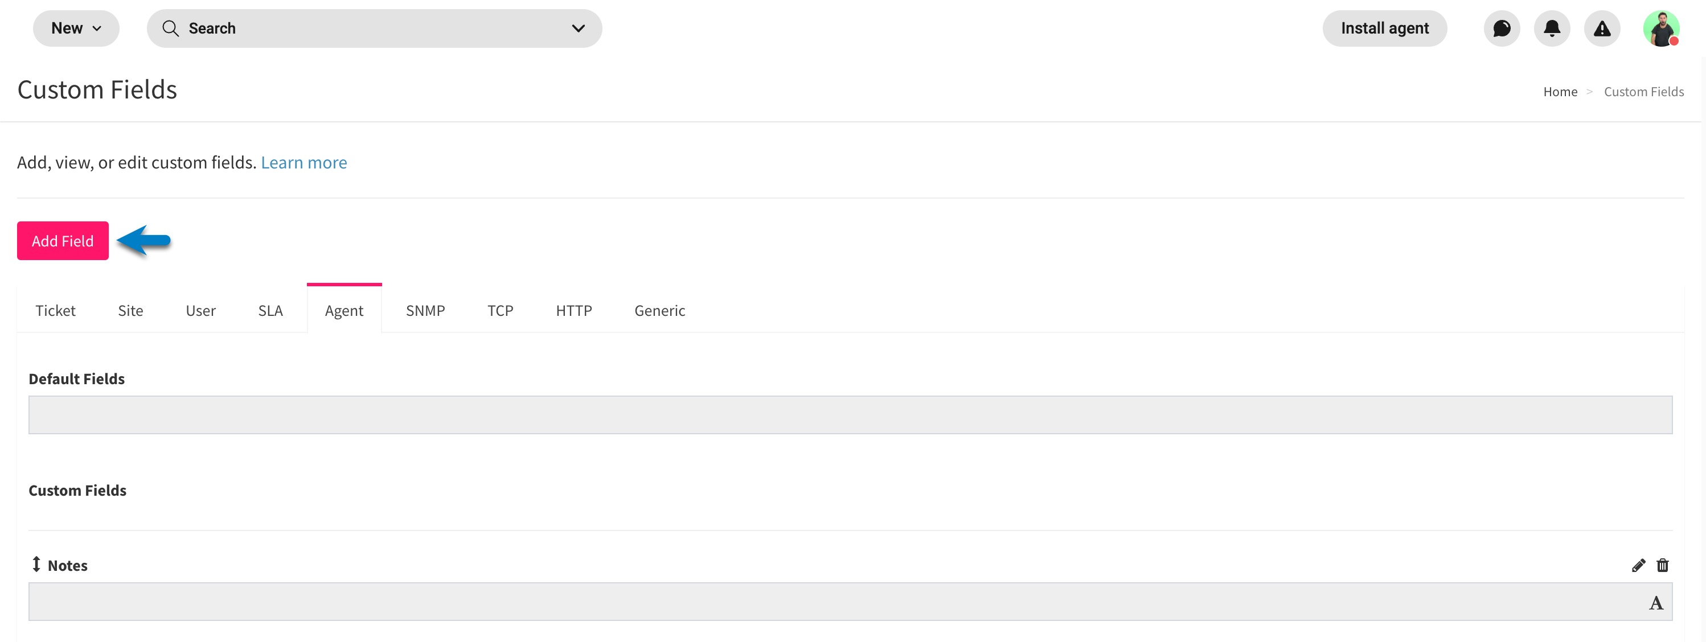Expand the New dropdown menu
1706x642 pixels.
76,28
